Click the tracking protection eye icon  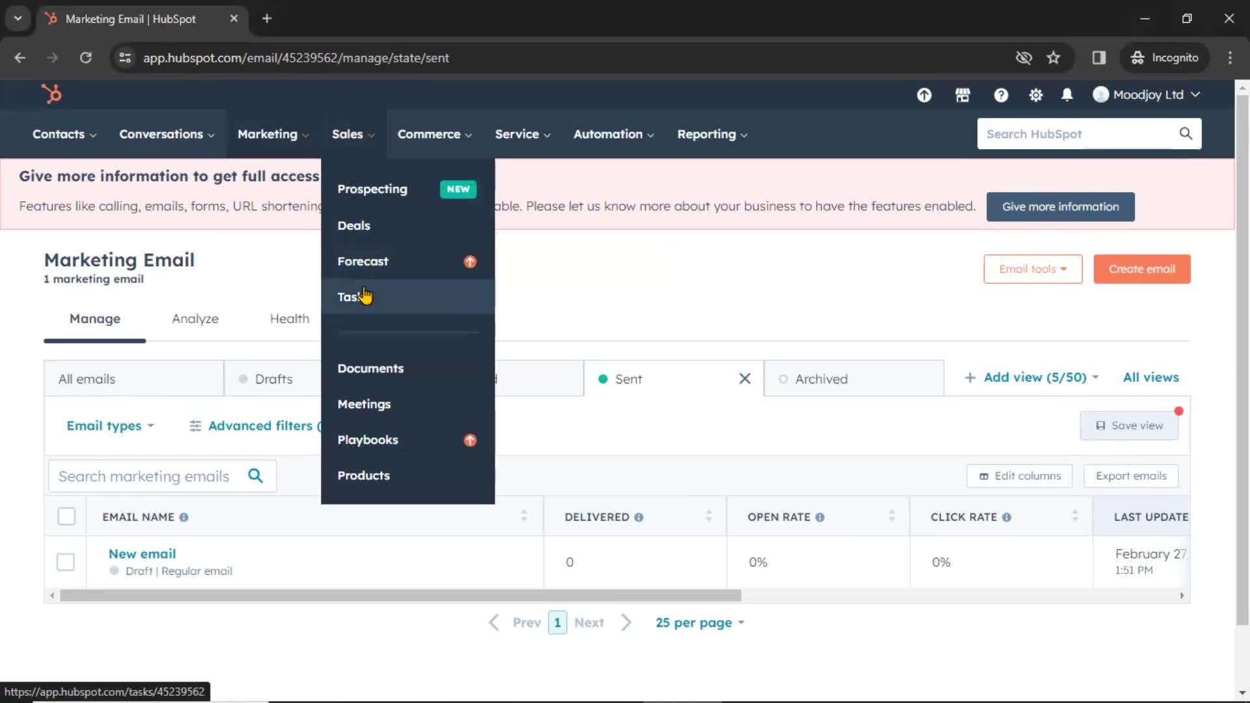[1023, 57]
